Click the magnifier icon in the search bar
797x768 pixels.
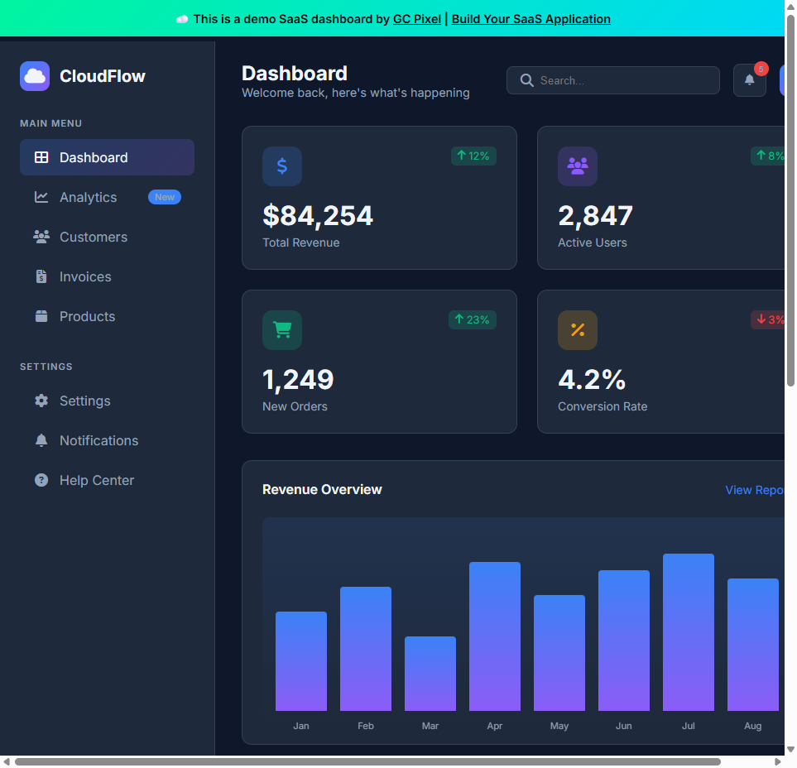pyautogui.click(x=526, y=80)
